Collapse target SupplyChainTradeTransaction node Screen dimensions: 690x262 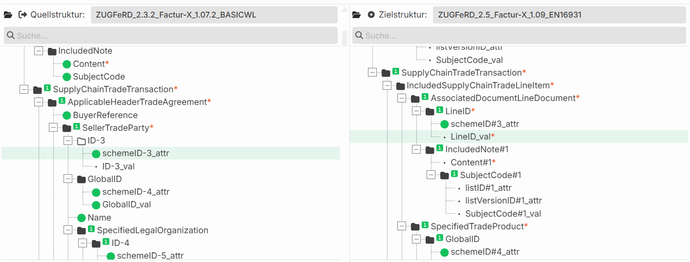point(372,73)
